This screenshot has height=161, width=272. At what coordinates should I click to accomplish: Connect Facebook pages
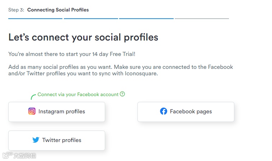click(186, 112)
